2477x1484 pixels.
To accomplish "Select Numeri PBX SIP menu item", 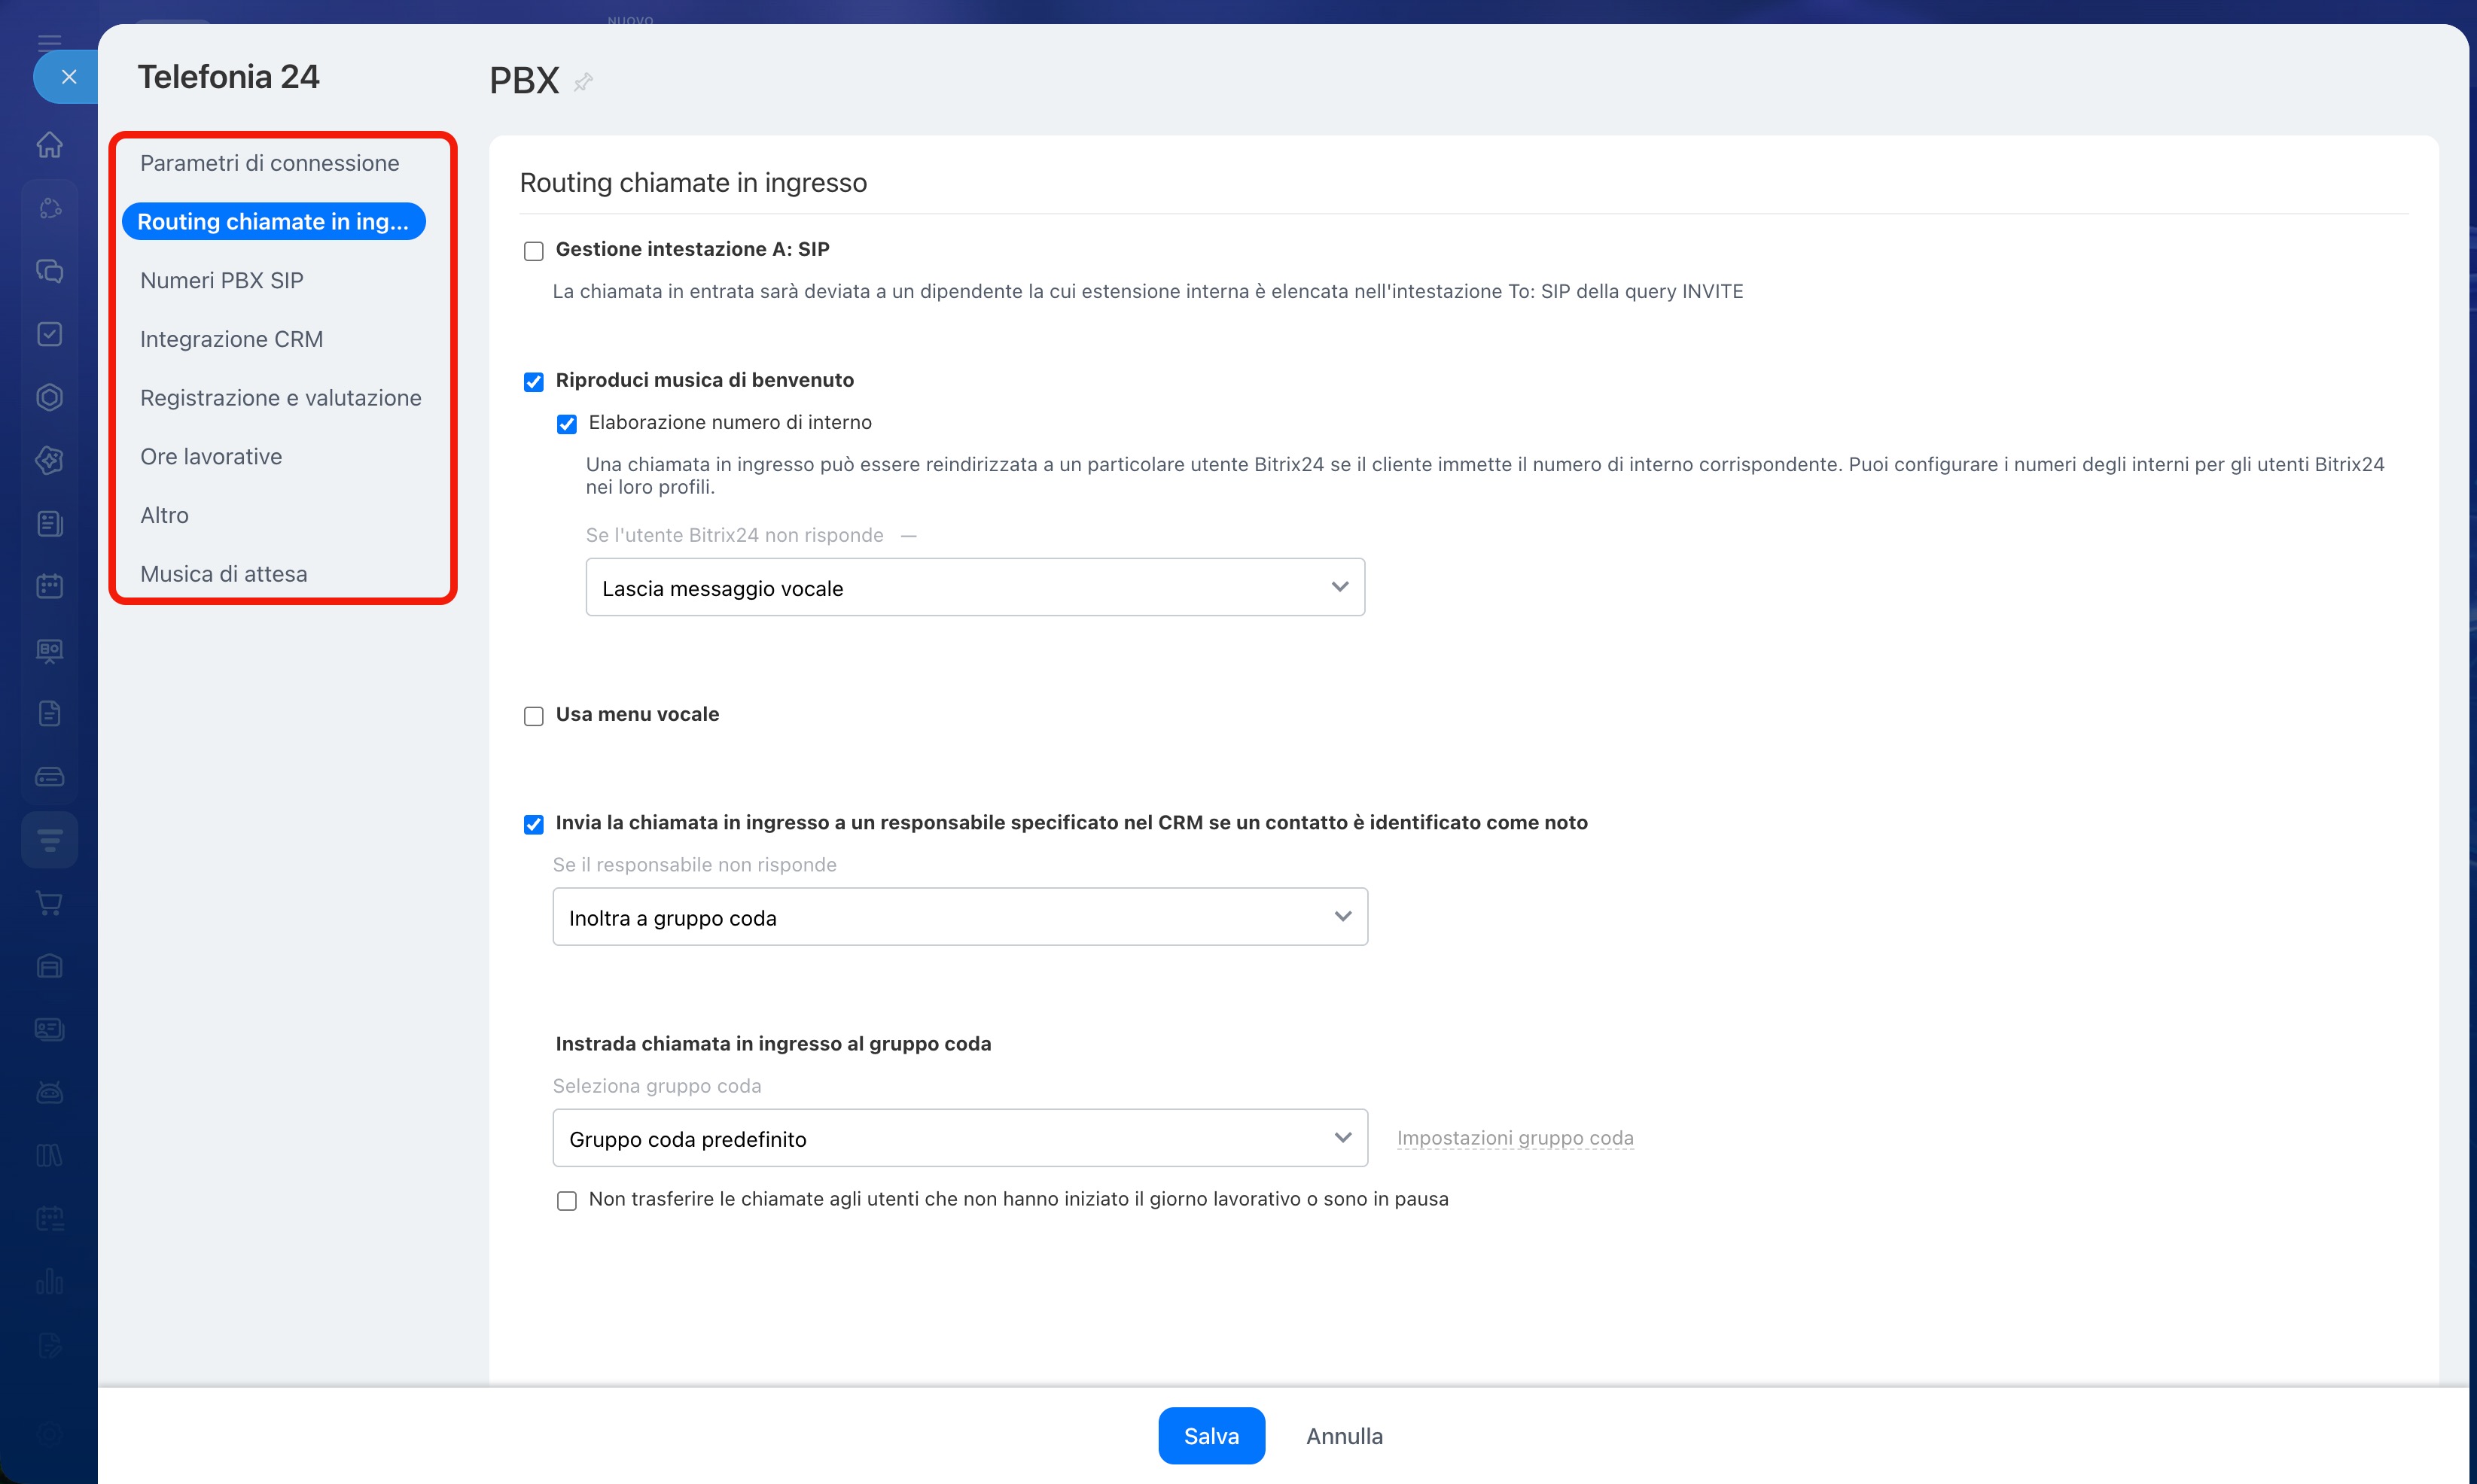I will point(221,281).
